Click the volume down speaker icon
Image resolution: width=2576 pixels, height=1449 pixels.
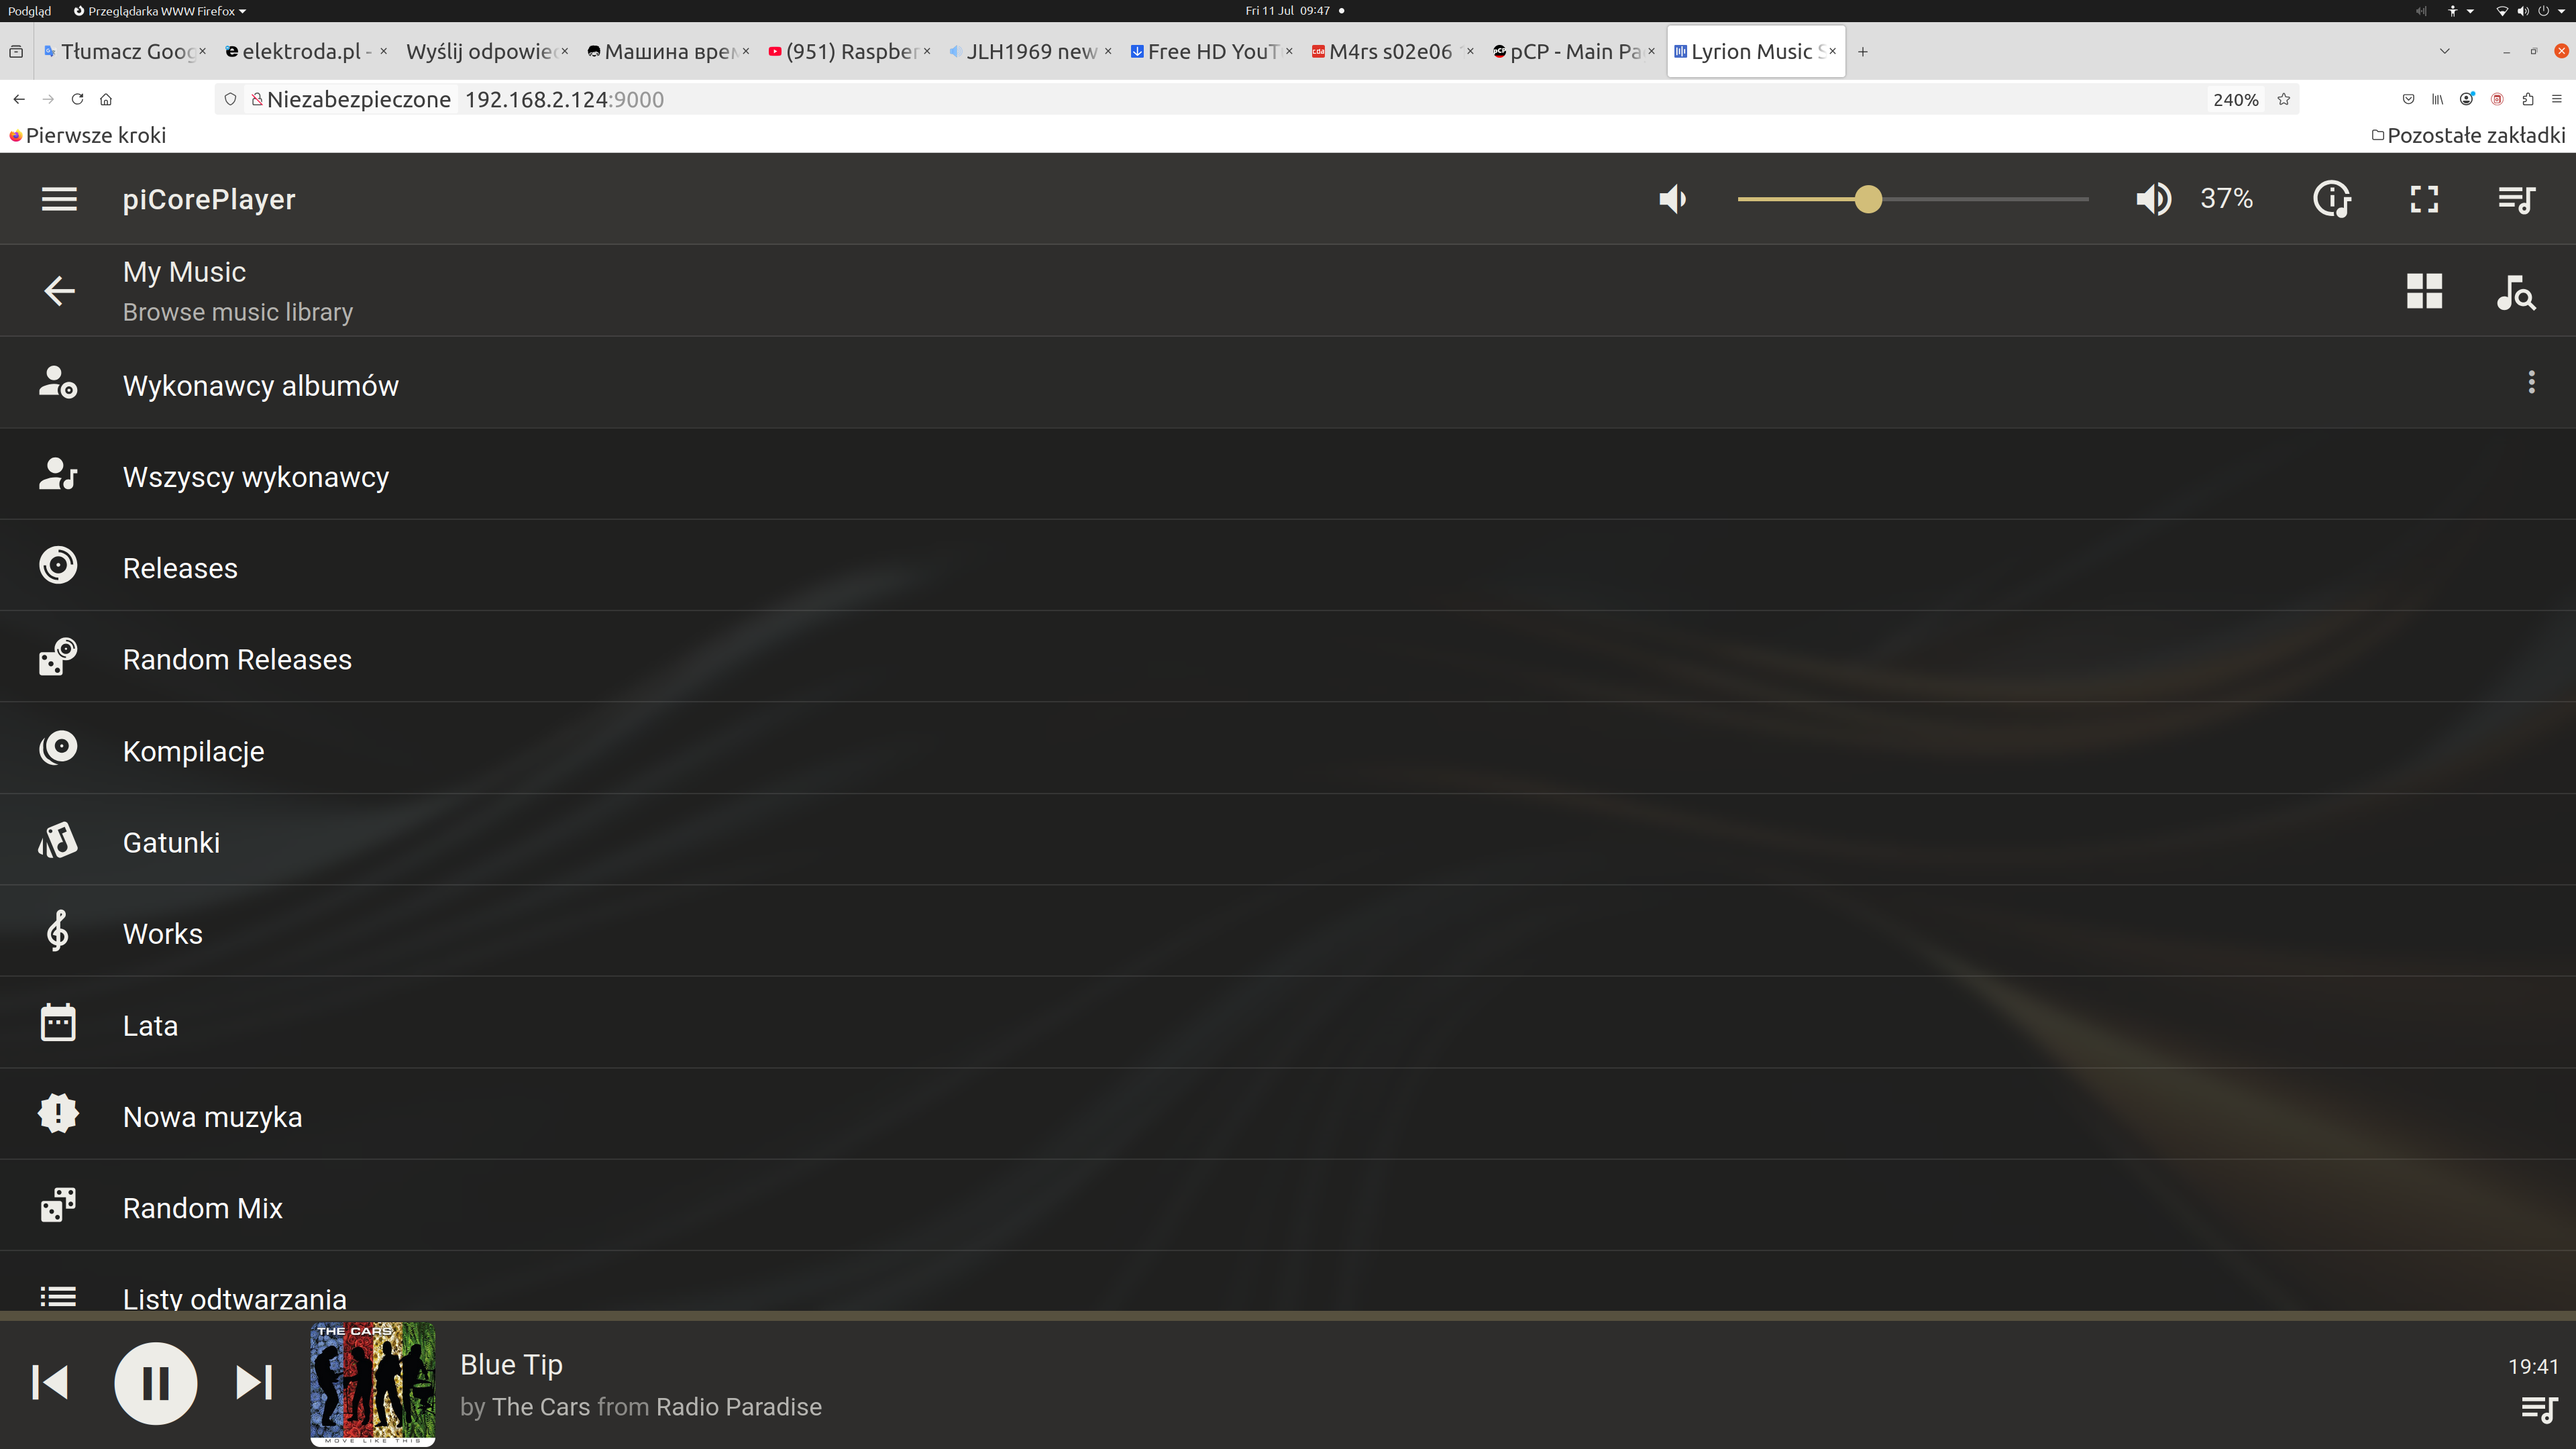point(1672,199)
